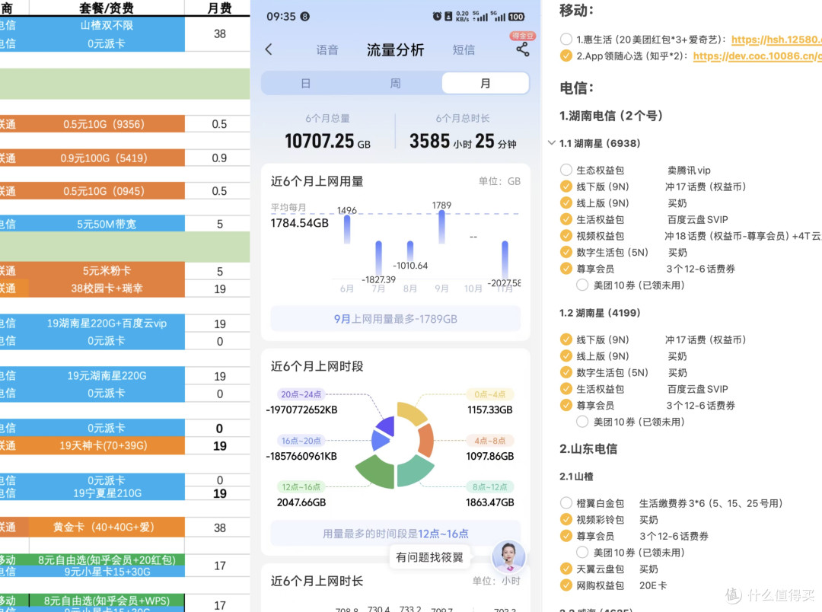This screenshot has width=822, height=612.
Task: Tap the 9月 bar labeled 1789
Action: point(441,227)
